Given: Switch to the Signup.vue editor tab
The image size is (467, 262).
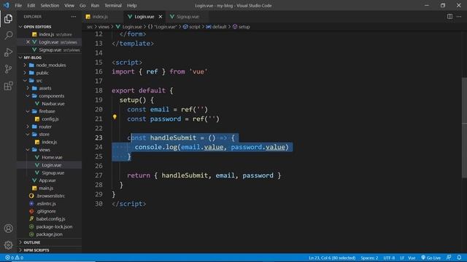Looking at the screenshot, I should tap(188, 17).
